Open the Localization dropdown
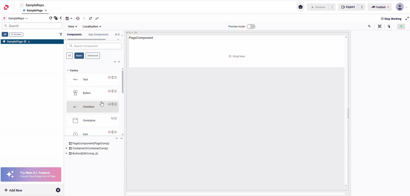The width and height of the screenshot is (410, 196). pyautogui.click(x=92, y=27)
